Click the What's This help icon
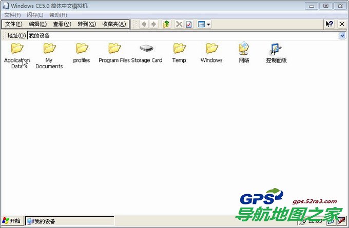Image resolution: width=349 pixels, height=228 pixels. point(329,24)
